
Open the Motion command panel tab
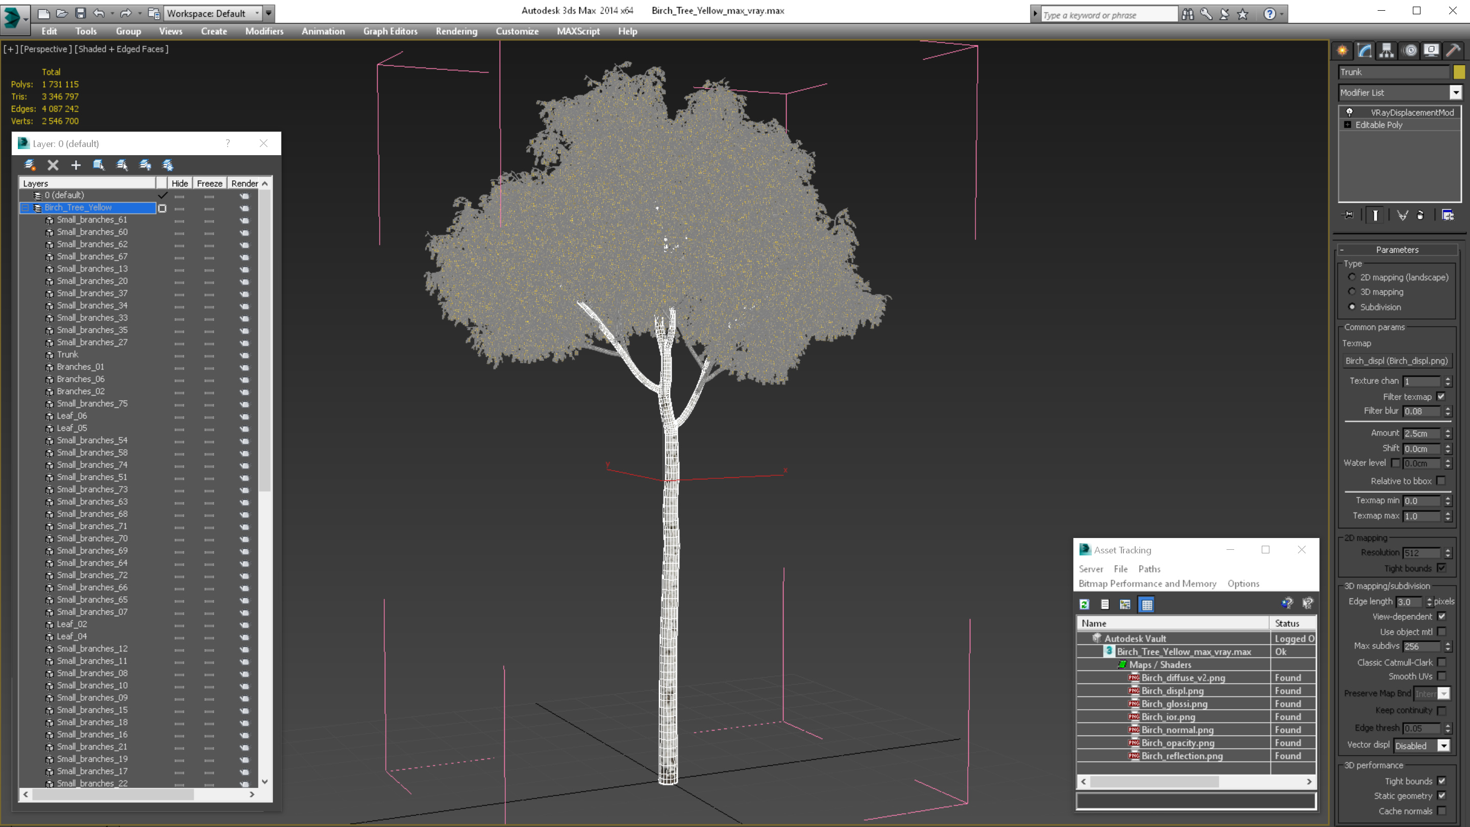(1409, 51)
